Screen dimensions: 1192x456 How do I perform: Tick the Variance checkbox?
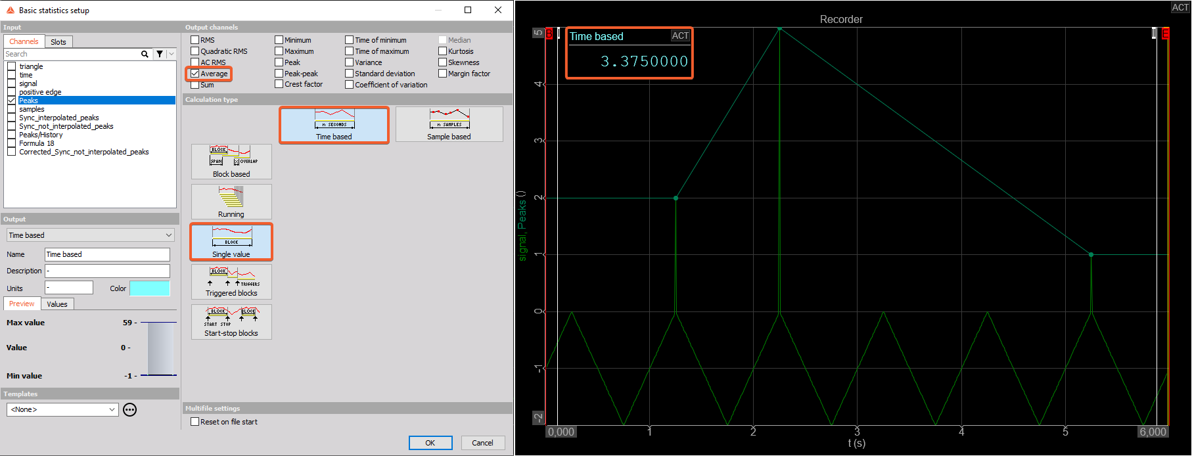click(350, 62)
